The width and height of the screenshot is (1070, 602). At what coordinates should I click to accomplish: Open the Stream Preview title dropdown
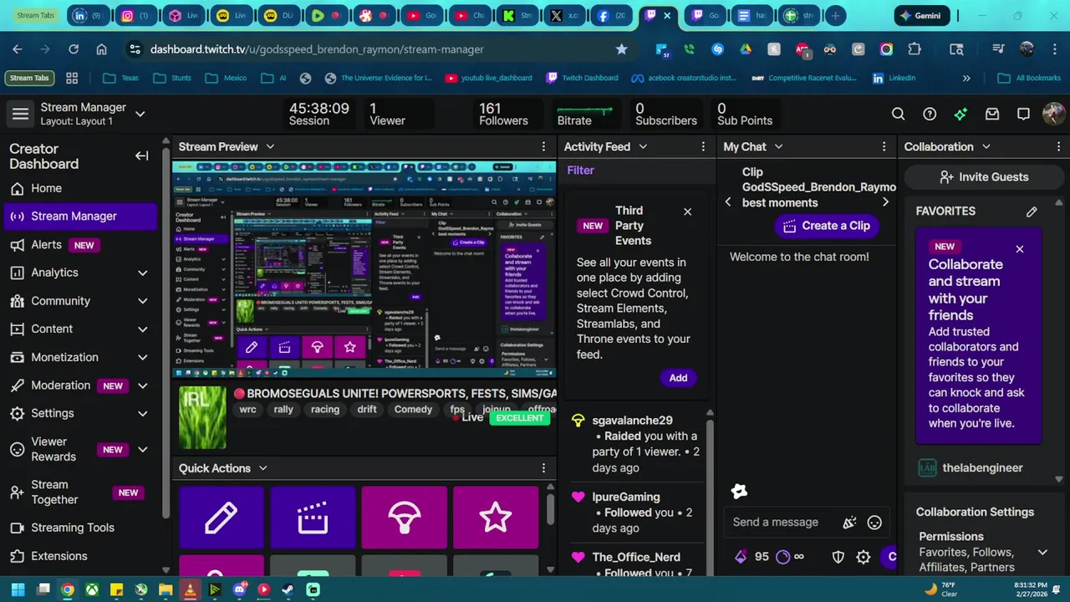pyautogui.click(x=270, y=146)
